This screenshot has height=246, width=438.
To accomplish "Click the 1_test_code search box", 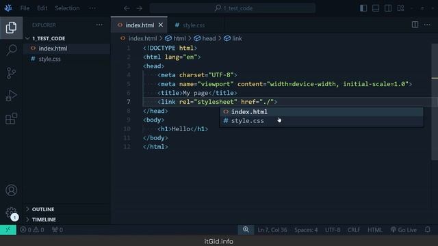I will pos(233,8).
